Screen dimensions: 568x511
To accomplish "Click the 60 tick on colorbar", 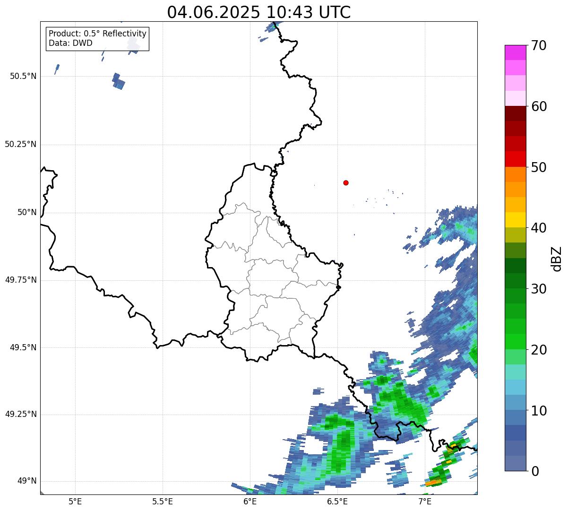I will coord(539,106).
